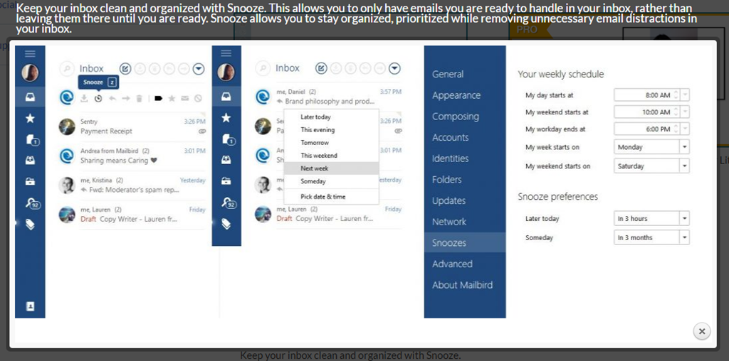Screen dimensions: 729x361
Task: Click the trash delete icon in email toolbar
Action: [x=140, y=98]
